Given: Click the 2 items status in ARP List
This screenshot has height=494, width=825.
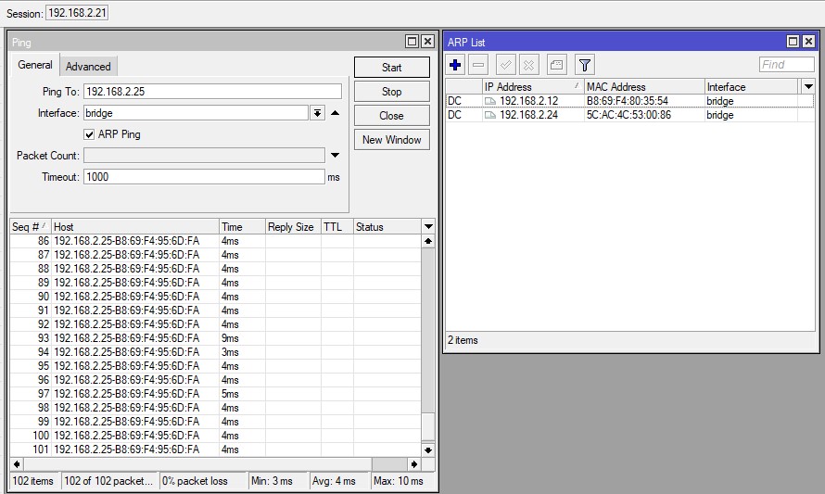Looking at the screenshot, I should tap(463, 340).
